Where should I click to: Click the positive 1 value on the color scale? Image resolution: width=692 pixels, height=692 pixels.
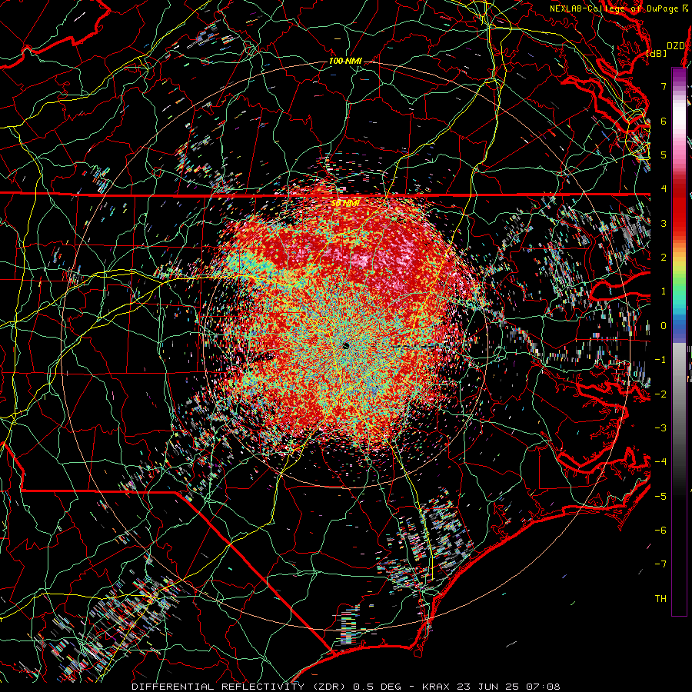tap(664, 291)
